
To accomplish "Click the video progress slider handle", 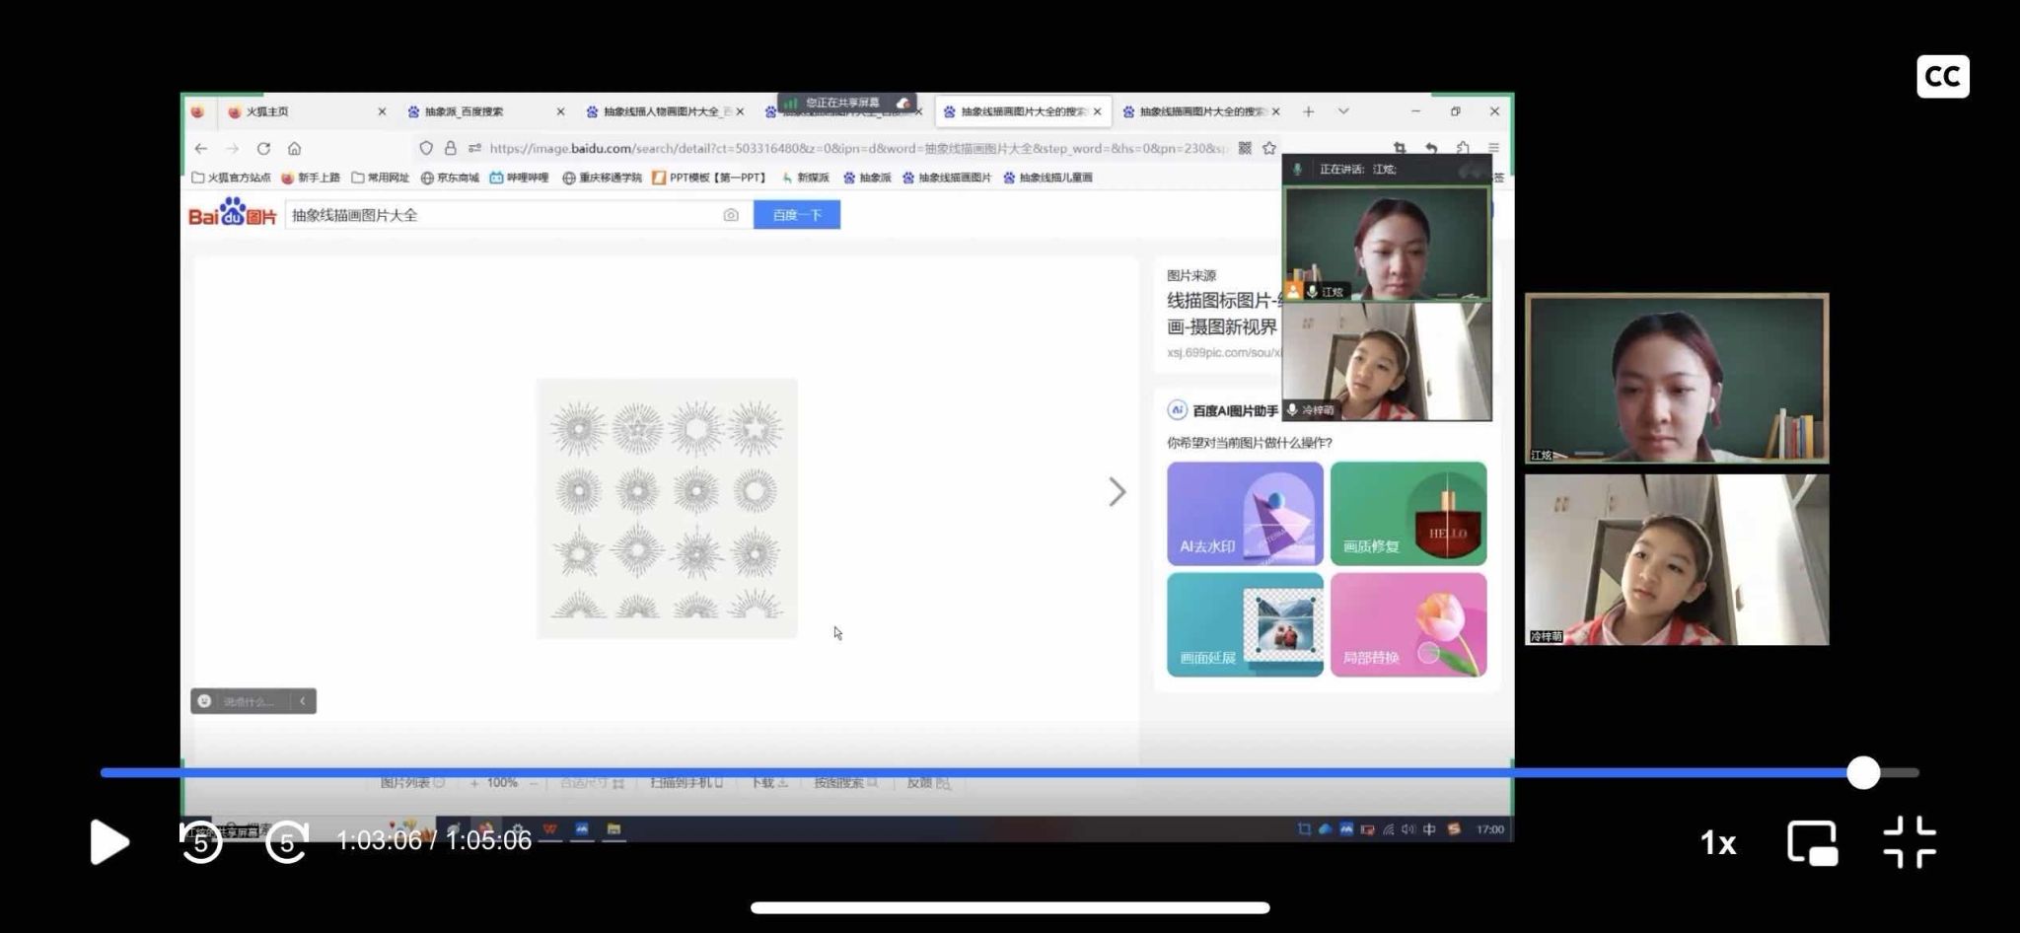I will pyautogui.click(x=1863, y=772).
